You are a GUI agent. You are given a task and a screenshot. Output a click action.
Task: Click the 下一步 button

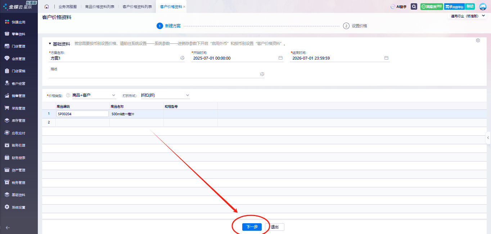pos(252,227)
